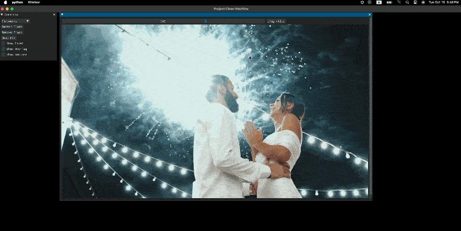Open the Fireworks combo box dropdown
The width and height of the screenshot is (461, 231).
16,21
